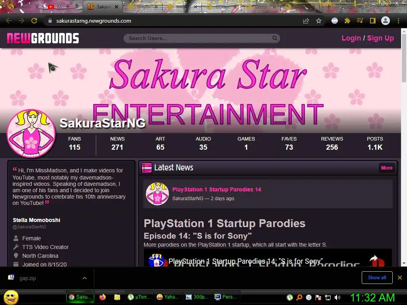Open the POSTS 1.1K section
The height and width of the screenshot is (305, 407).
[x=375, y=143]
